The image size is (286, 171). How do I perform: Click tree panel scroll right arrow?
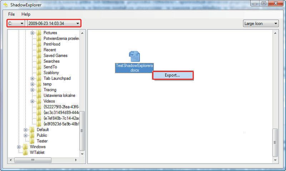coord(76,160)
